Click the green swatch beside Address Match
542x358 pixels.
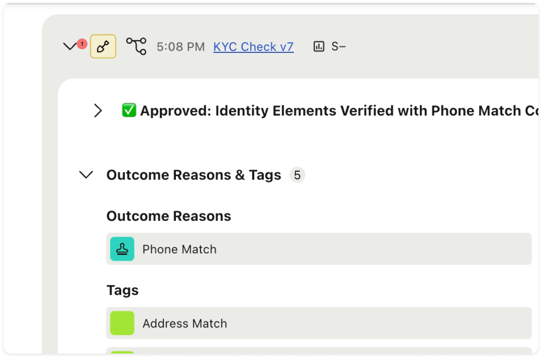(x=122, y=323)
